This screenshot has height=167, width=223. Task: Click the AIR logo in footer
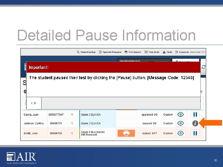click(x=21, y=158)
